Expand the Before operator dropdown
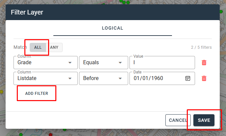226x136 pixels. (x=103, y=78)
